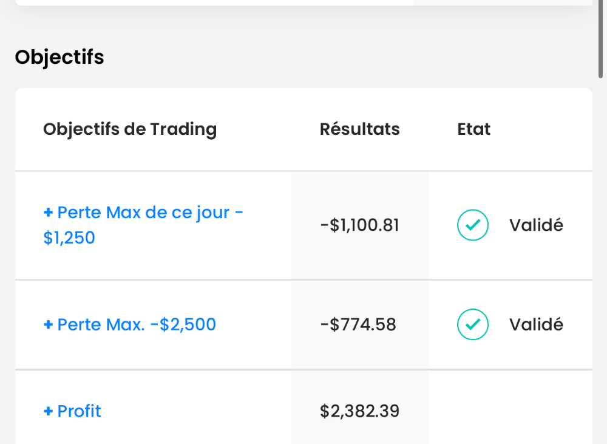Image resolution: width=607 pixels, height=444 pixels.
Task: Click the -$774.58 result value
Action: click(x=358, y=324)
